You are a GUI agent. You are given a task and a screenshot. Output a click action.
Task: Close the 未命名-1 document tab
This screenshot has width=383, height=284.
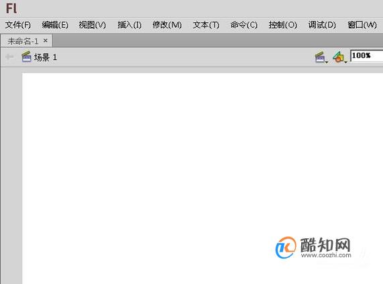click(46, 40)
